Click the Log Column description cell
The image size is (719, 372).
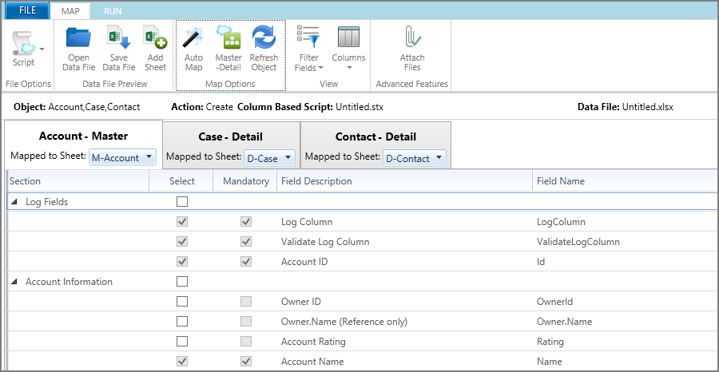[307, 222]
